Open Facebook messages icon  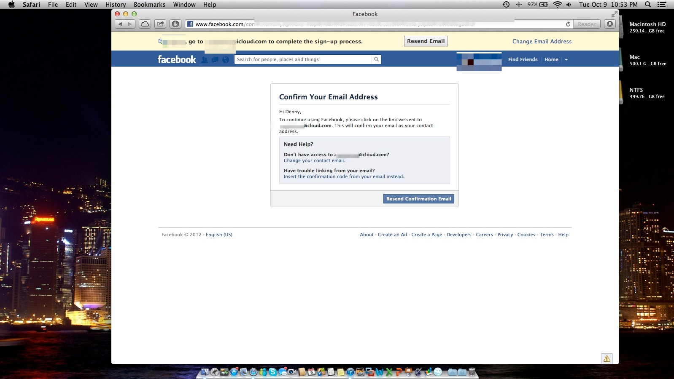tap(215, 60)
